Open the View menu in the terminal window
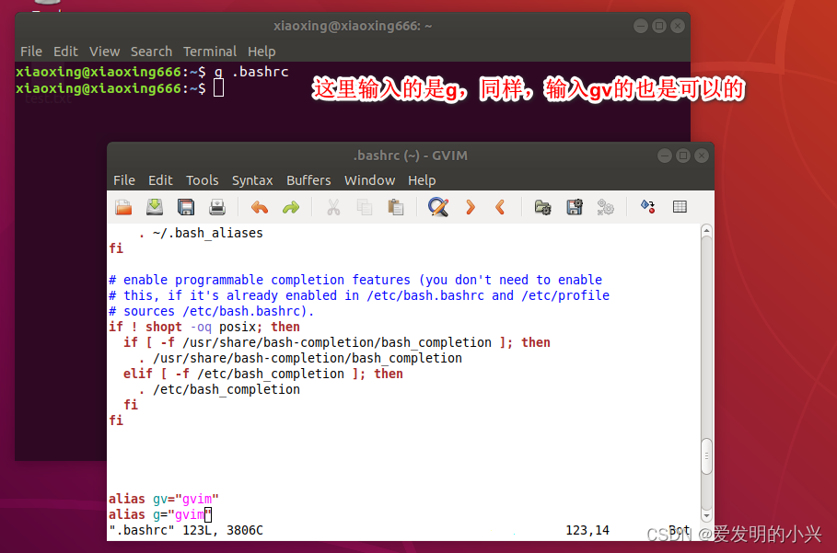The height and width of the screenshot is (553, 837). click(x=105, y=52)
